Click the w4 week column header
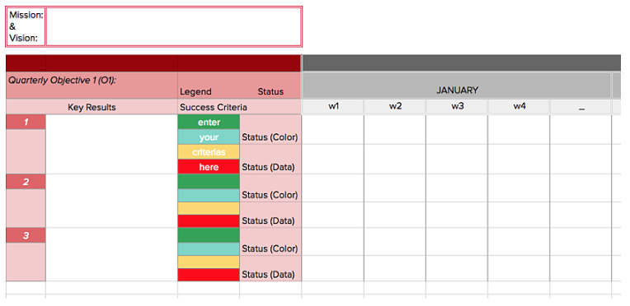630x306 pixels. pyautogui.click(x=519, y=107)
